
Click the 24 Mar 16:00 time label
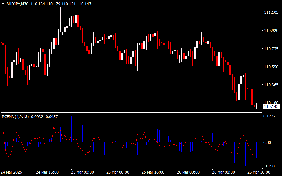[47, 172]
